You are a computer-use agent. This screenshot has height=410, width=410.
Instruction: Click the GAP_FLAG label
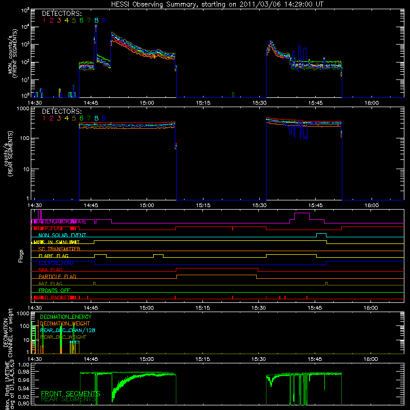pyautogui.click(x=50, y=229)
